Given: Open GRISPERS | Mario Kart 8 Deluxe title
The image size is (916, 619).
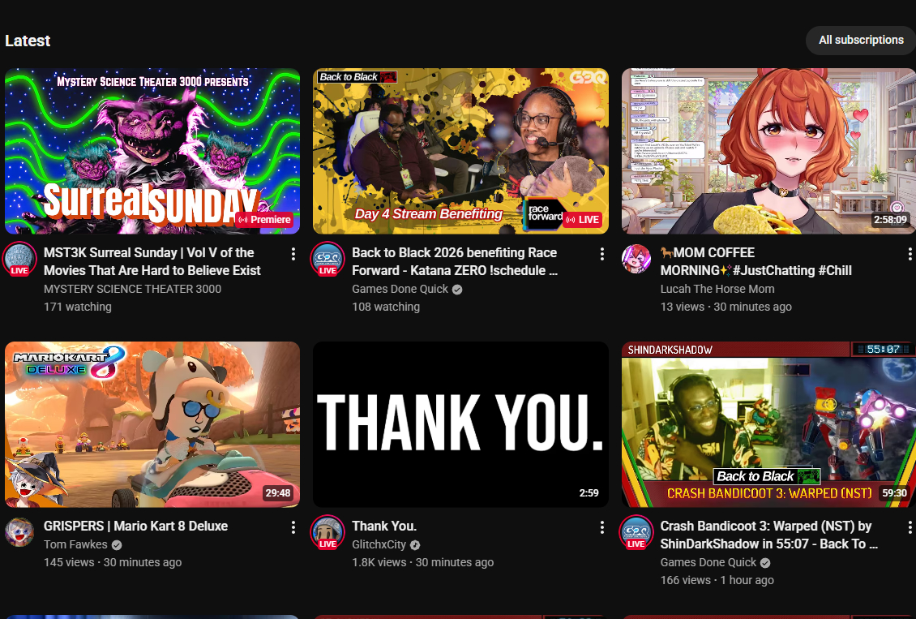Looking at the screenshot, I should [x=135, y=526].
